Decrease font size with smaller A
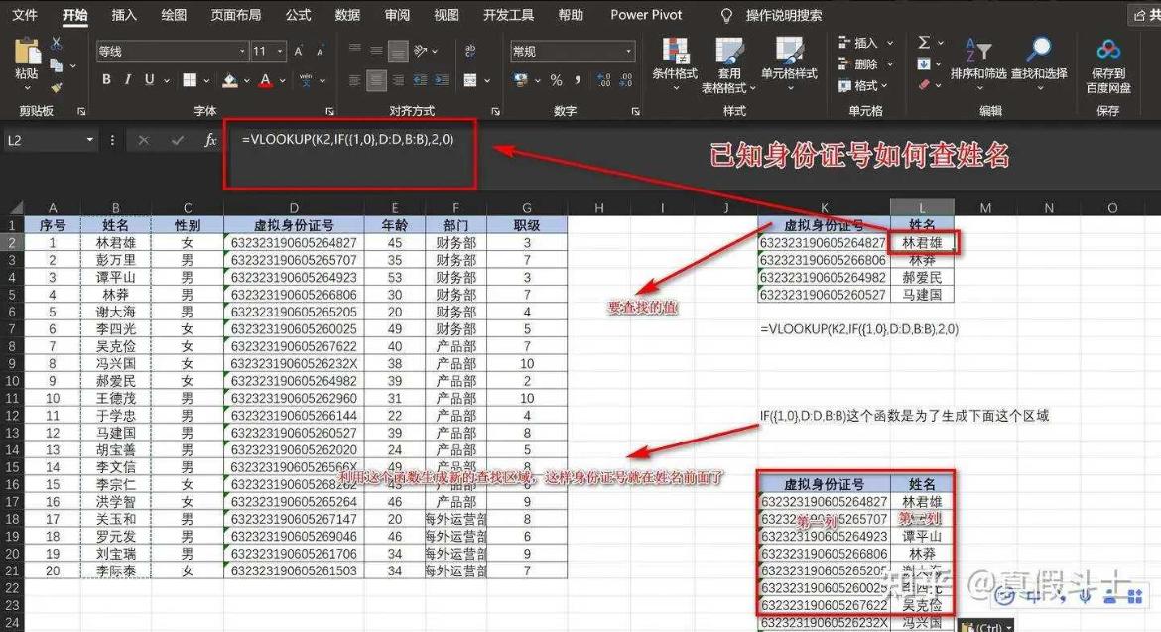 pos(320,51)
